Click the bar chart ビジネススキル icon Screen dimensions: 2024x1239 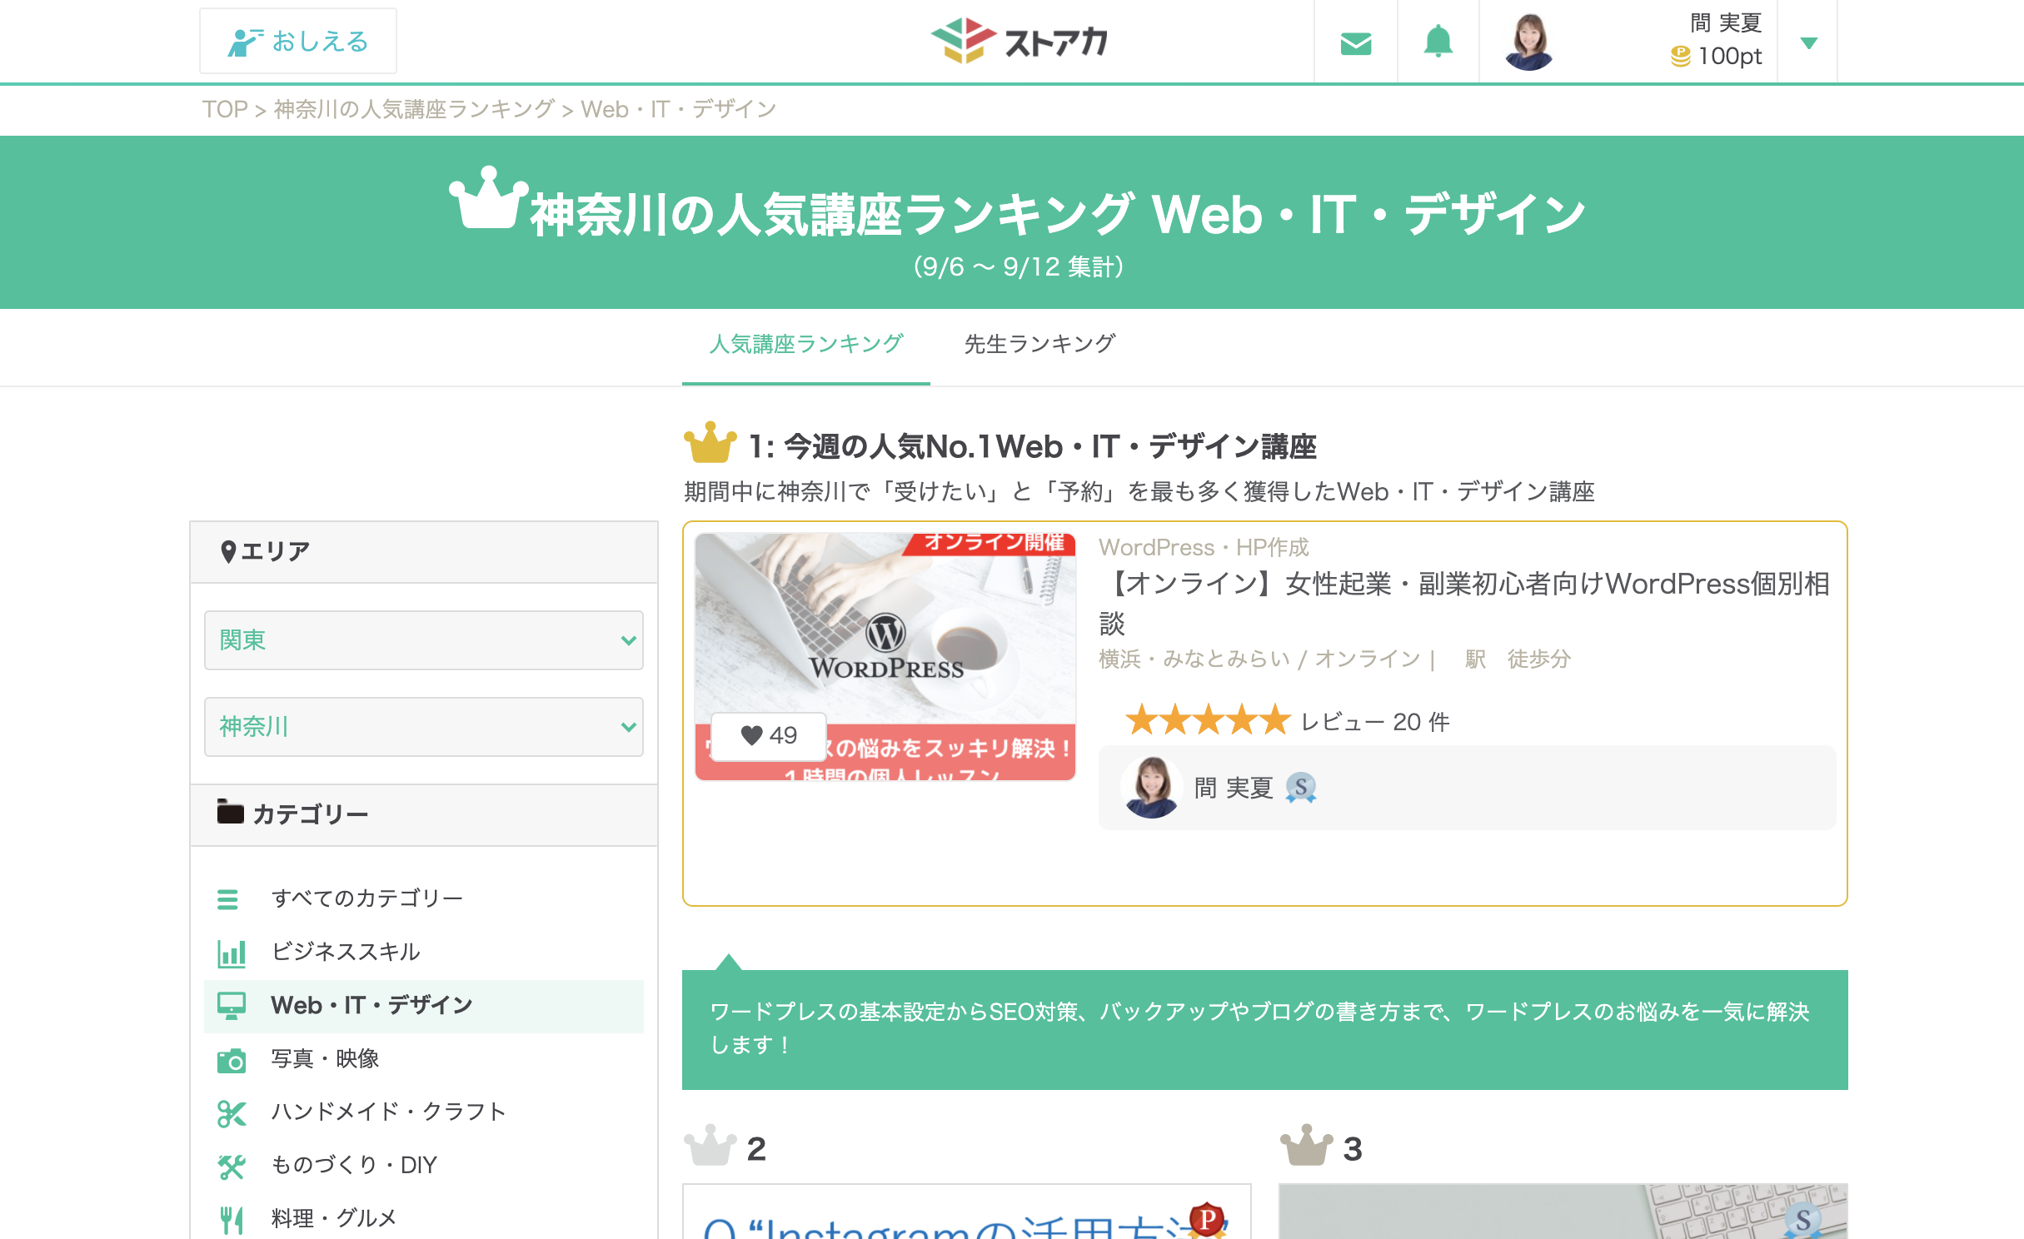coord(232,953)
